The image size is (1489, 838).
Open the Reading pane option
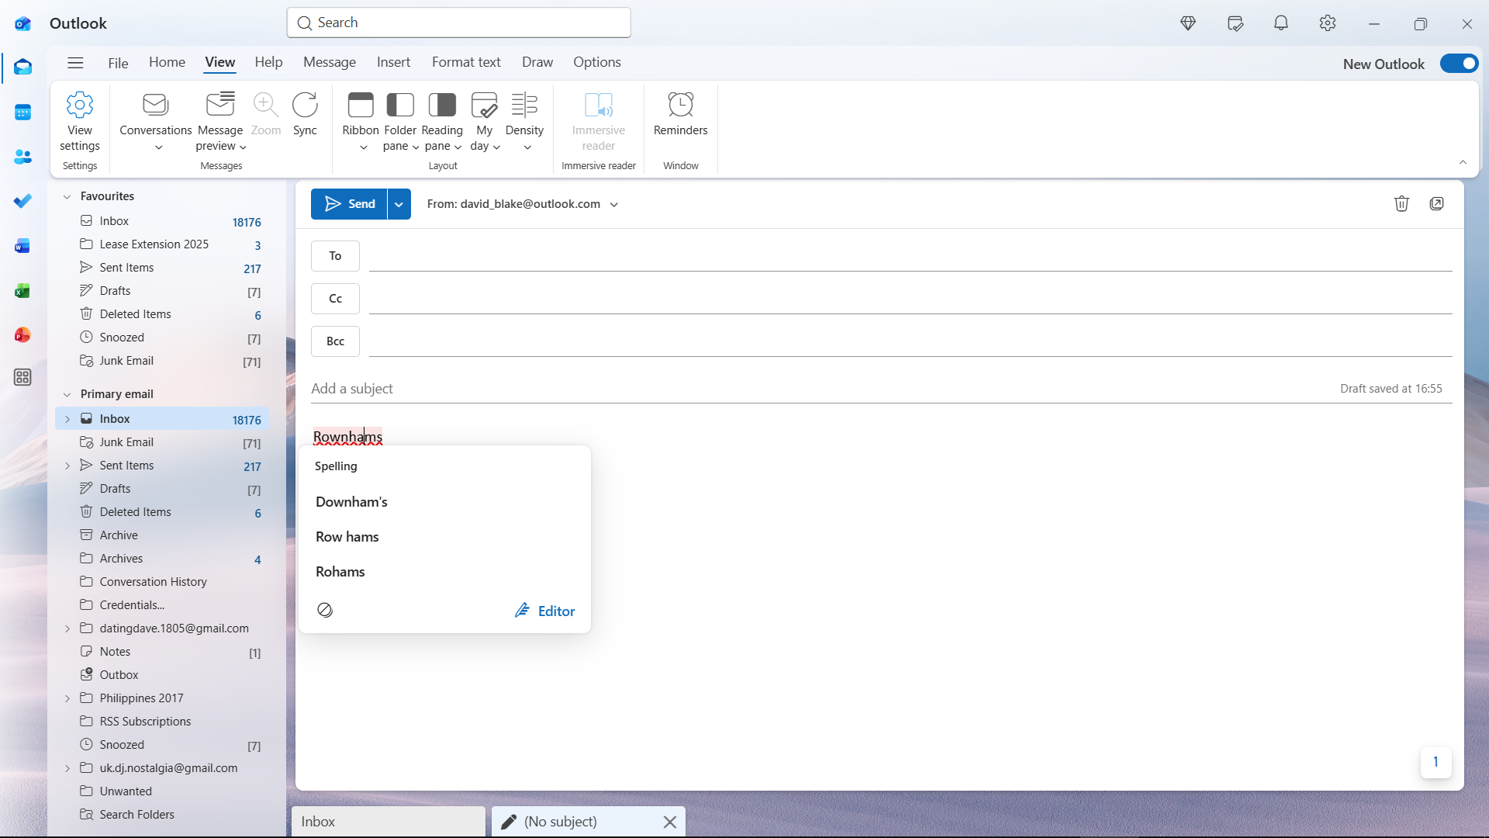click(x=442, y=122)
